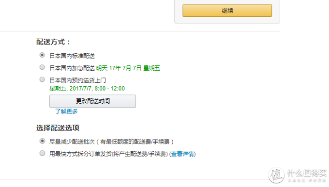Viewport: 329px width, 187px height.
Task: Click the 什么值得买 watermark text
Action: point(307,173)
